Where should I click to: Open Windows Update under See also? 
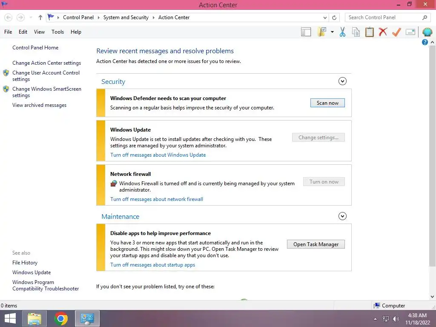[32, 272]
